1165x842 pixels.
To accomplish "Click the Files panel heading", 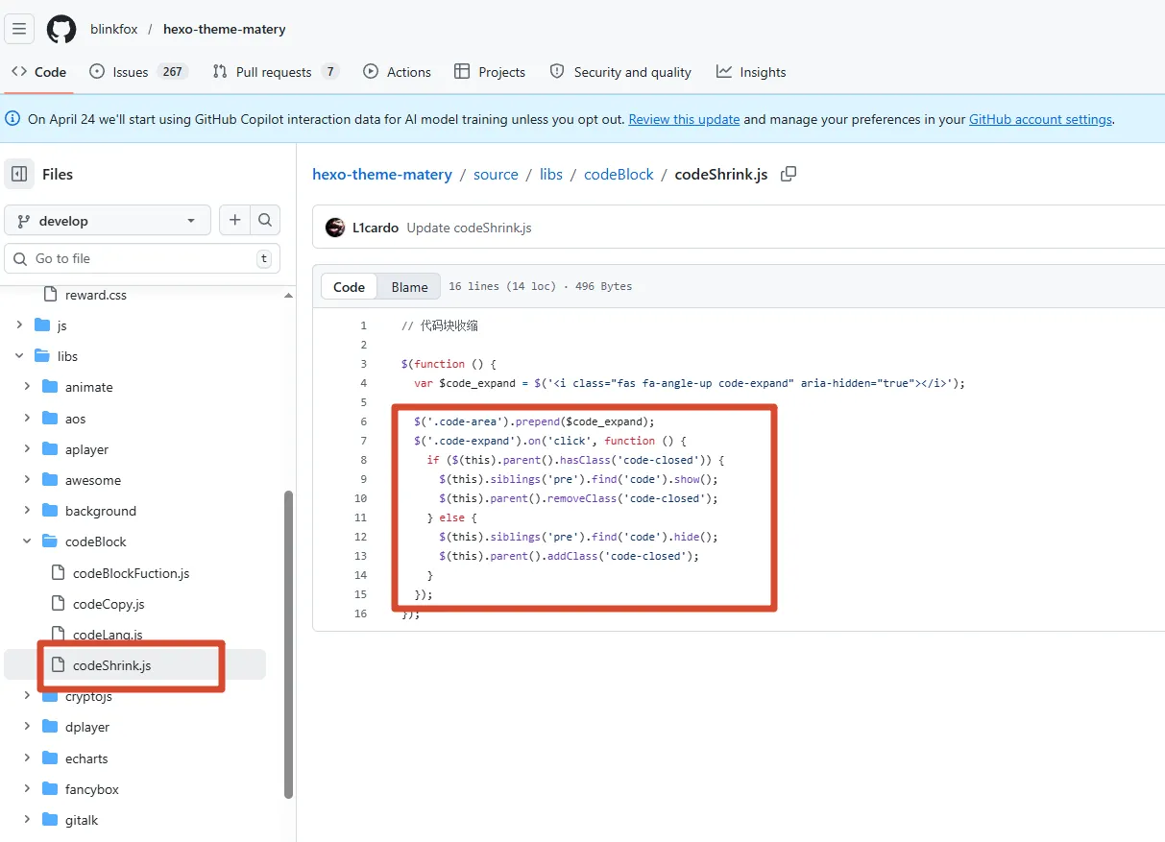I will click(x=58, y=174).
